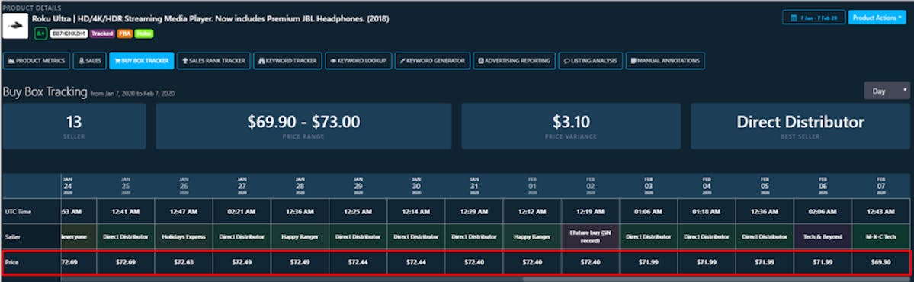Click the 02:06 AM UTC time cell
914x282 pixels.
pos(823,212)
